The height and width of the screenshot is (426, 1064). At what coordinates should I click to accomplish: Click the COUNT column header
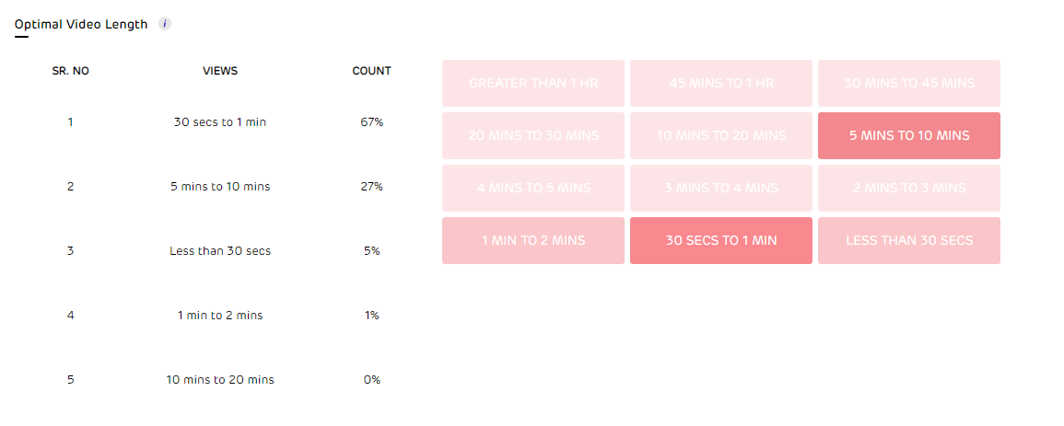[x=372, y=71]
